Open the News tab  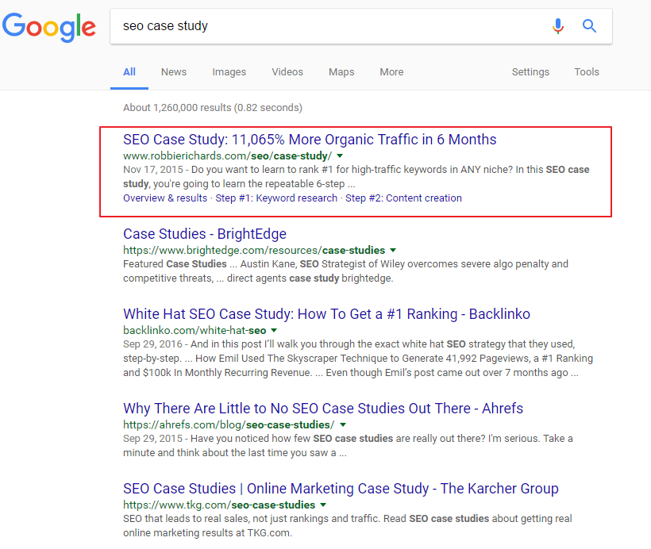coord(173,71)
